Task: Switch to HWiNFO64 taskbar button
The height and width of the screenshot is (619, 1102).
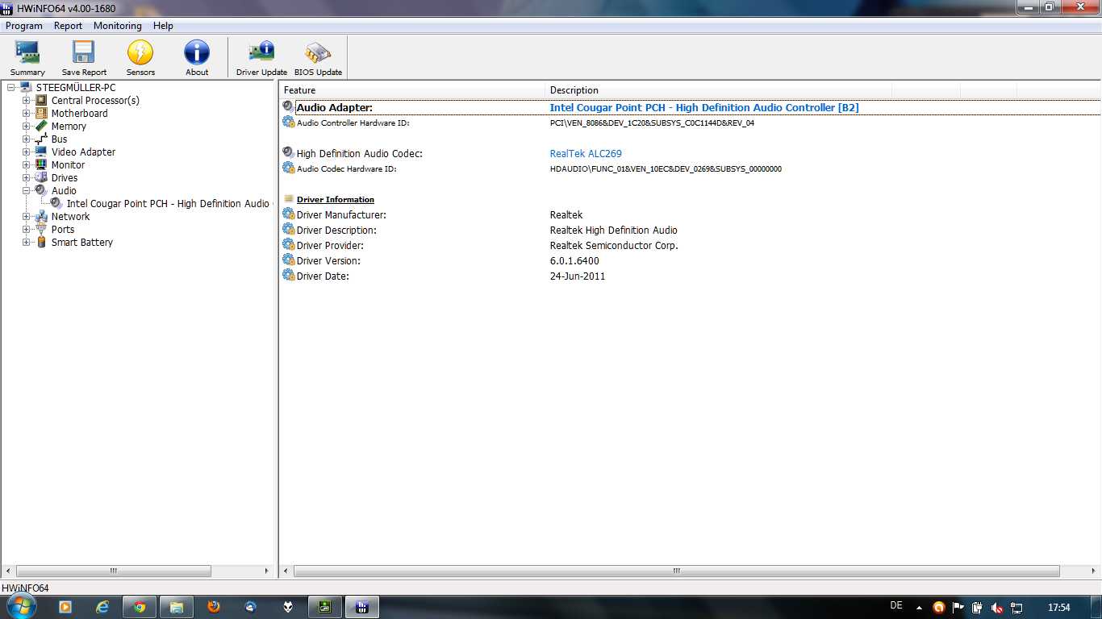Action: [x=362, y=607]
